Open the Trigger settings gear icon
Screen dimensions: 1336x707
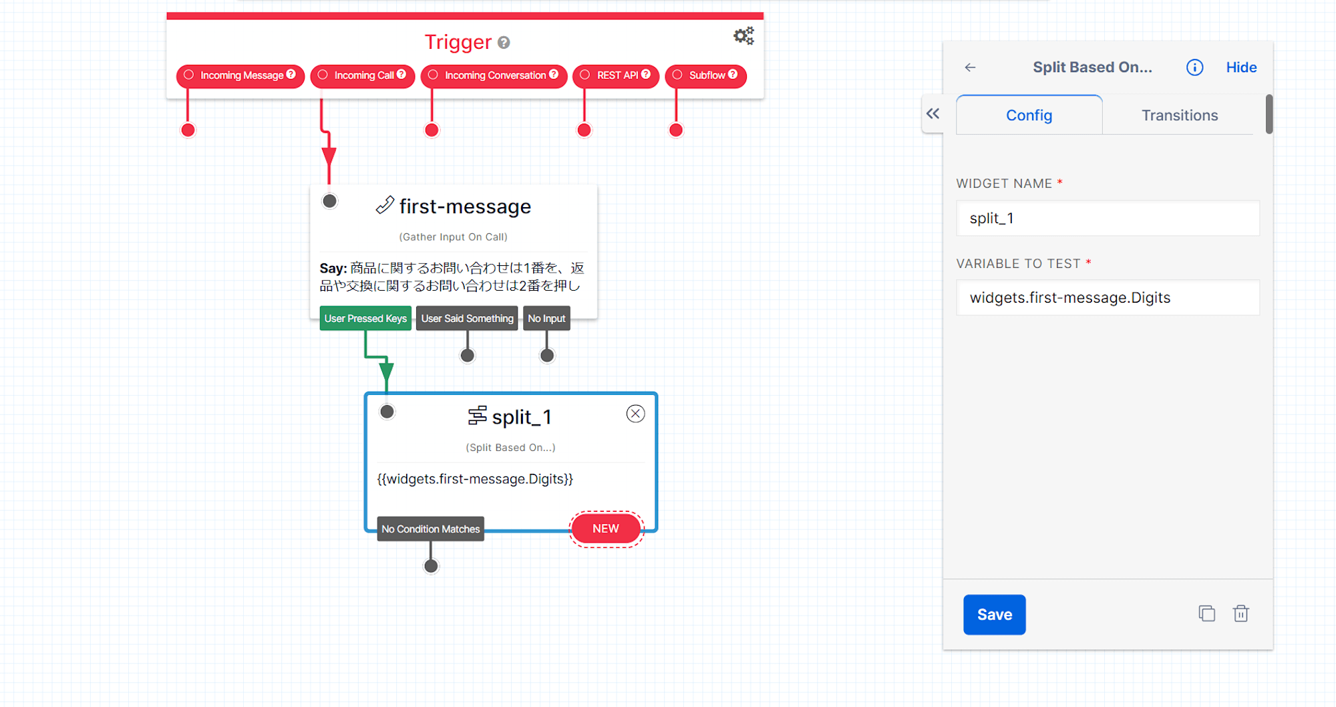coord(743,35)
